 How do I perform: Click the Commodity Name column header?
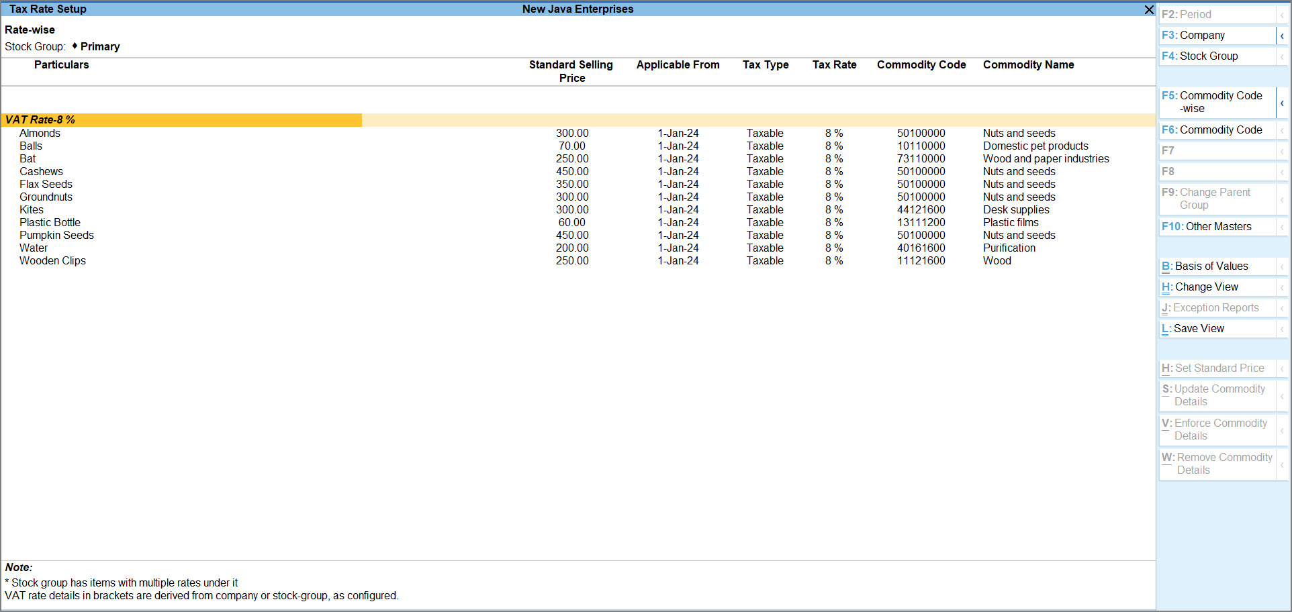click(1028, 64)
